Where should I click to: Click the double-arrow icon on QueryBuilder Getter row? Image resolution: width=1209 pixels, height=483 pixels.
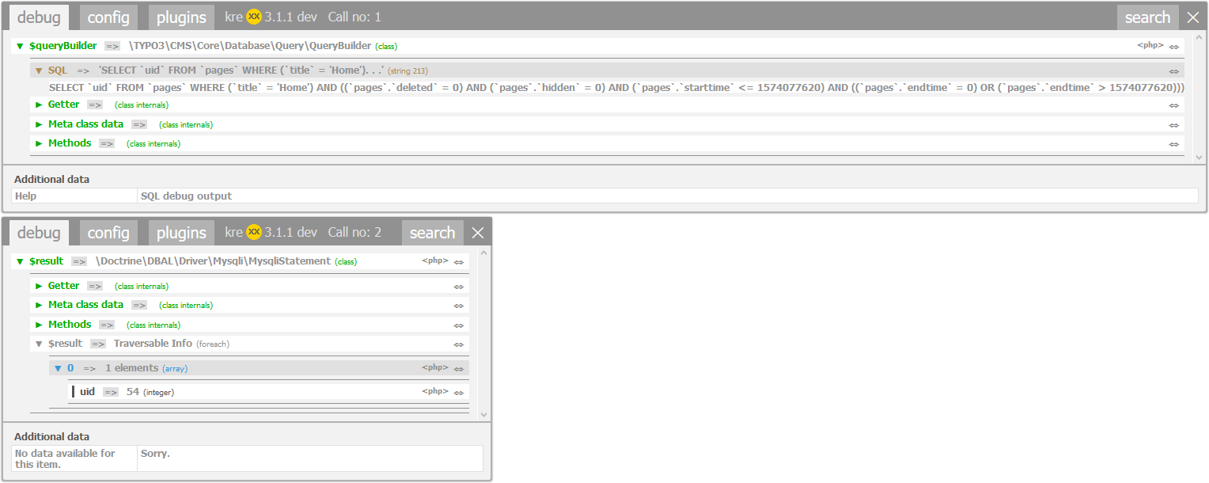click(x=1174, y=105)
